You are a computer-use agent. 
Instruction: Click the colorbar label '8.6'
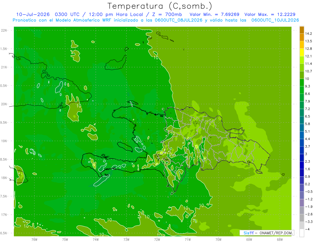tap(308, 94)
